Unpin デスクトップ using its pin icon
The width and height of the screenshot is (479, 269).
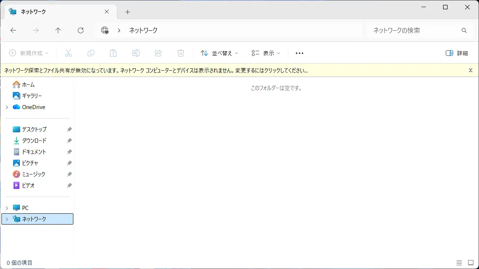pyautogui.click(x=69, y=129)
